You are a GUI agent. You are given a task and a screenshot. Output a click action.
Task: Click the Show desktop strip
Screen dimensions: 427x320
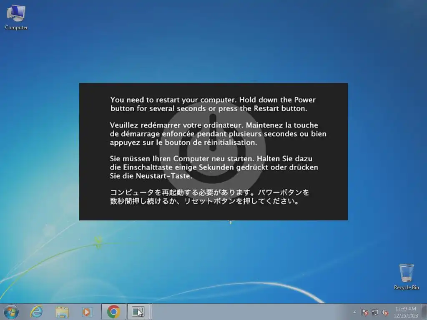click(424, 312)
